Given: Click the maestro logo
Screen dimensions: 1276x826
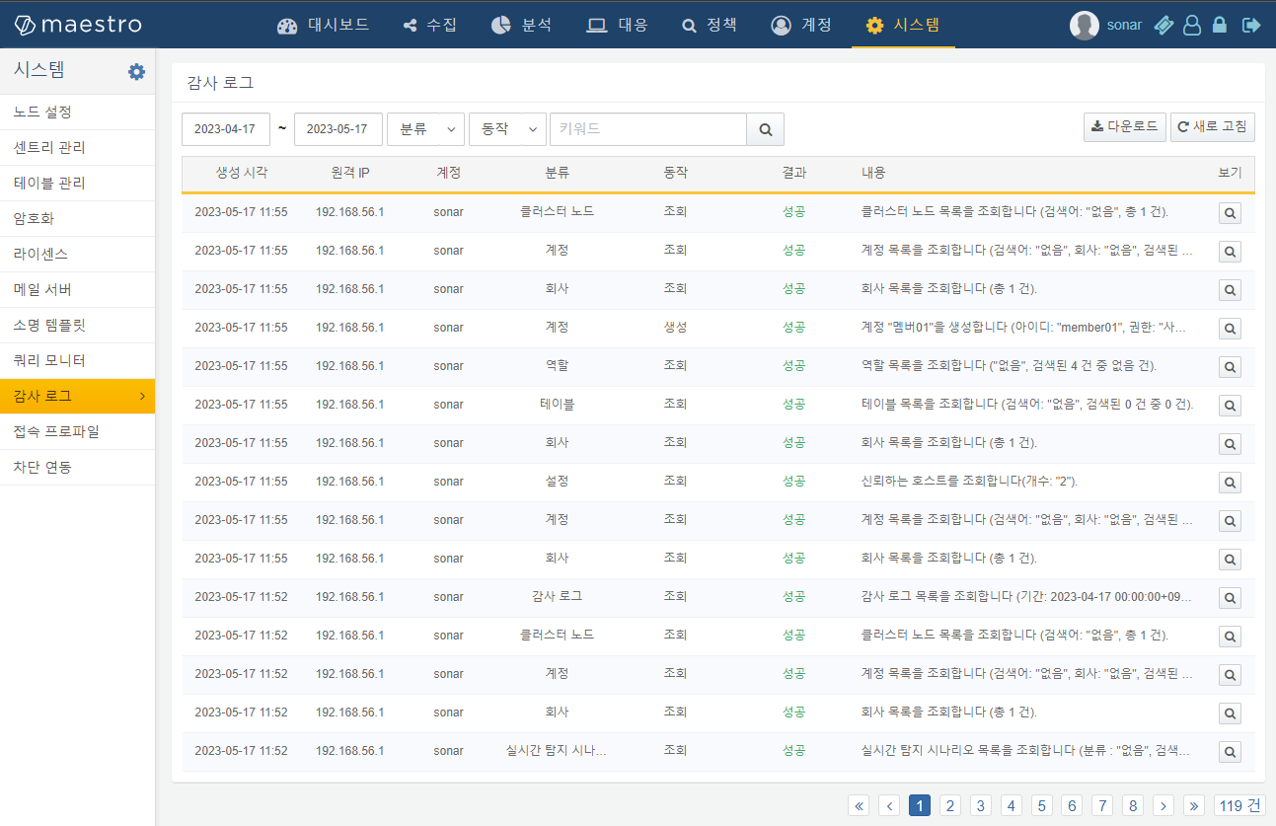Looking at the screenshot, I should [x=78, y=25].
